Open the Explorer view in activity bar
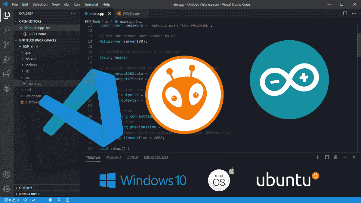 point(7,15)
